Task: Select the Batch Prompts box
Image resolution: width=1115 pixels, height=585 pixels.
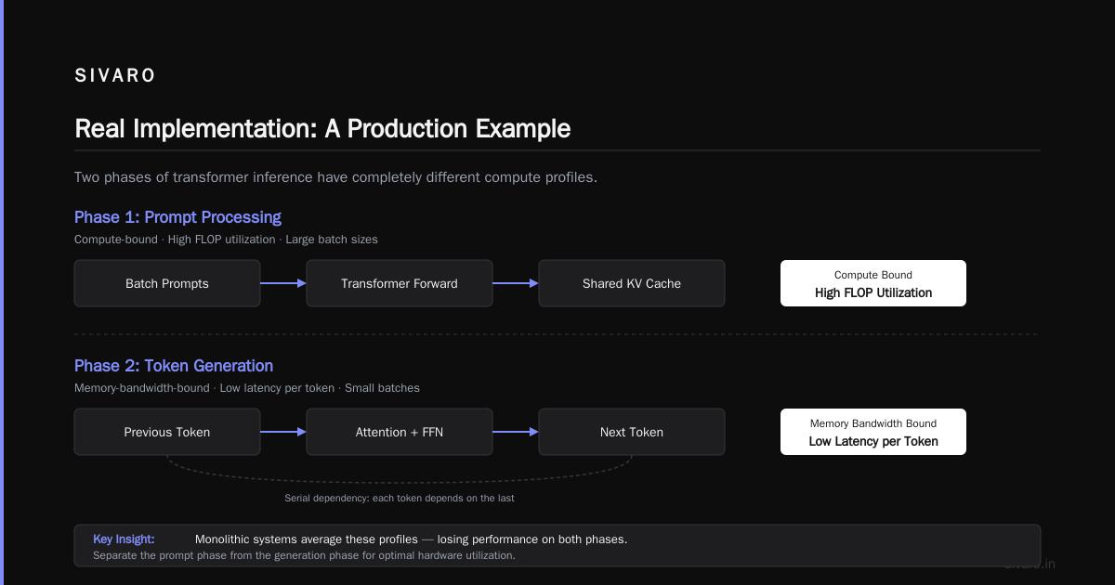Action: (167, 283)
